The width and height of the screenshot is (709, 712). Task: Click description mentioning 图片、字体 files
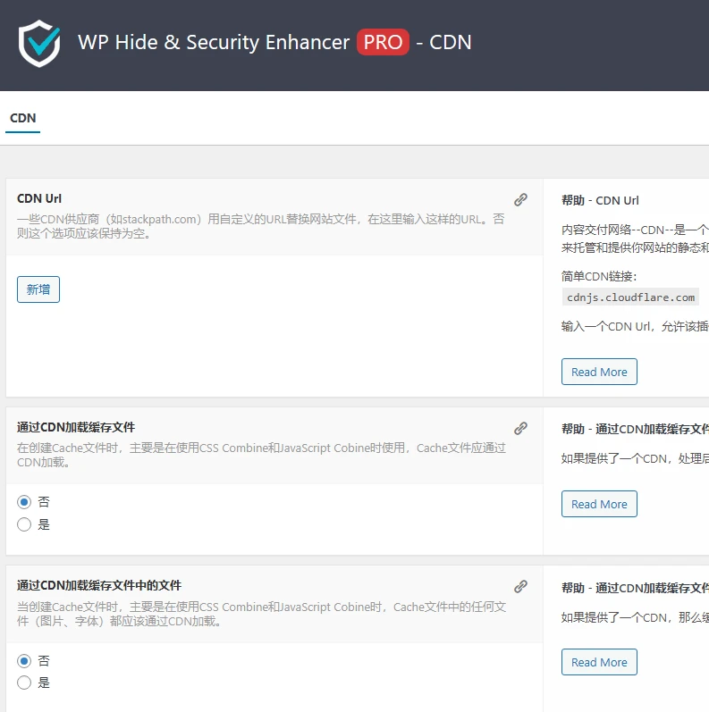pos(261,614)
